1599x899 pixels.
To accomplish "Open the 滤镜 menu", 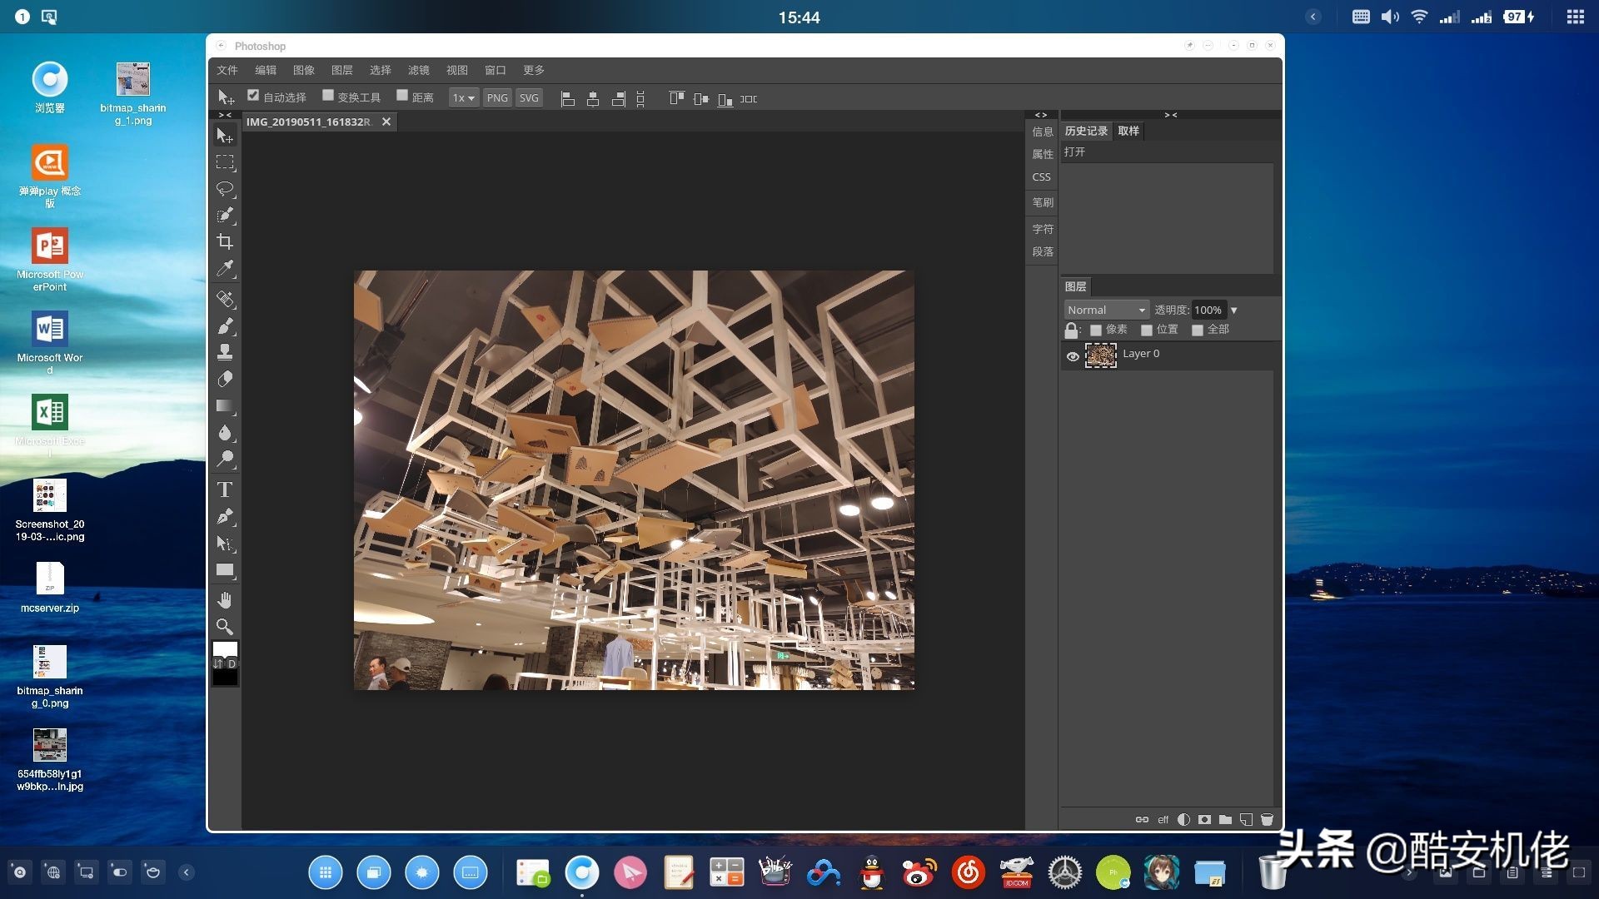I will 418,70.
